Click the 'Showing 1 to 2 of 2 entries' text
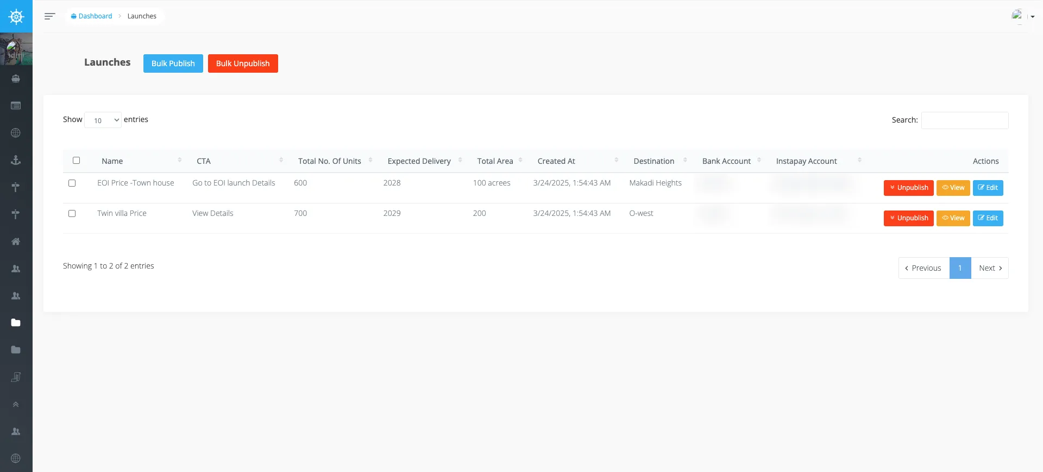 pos(108,266)
